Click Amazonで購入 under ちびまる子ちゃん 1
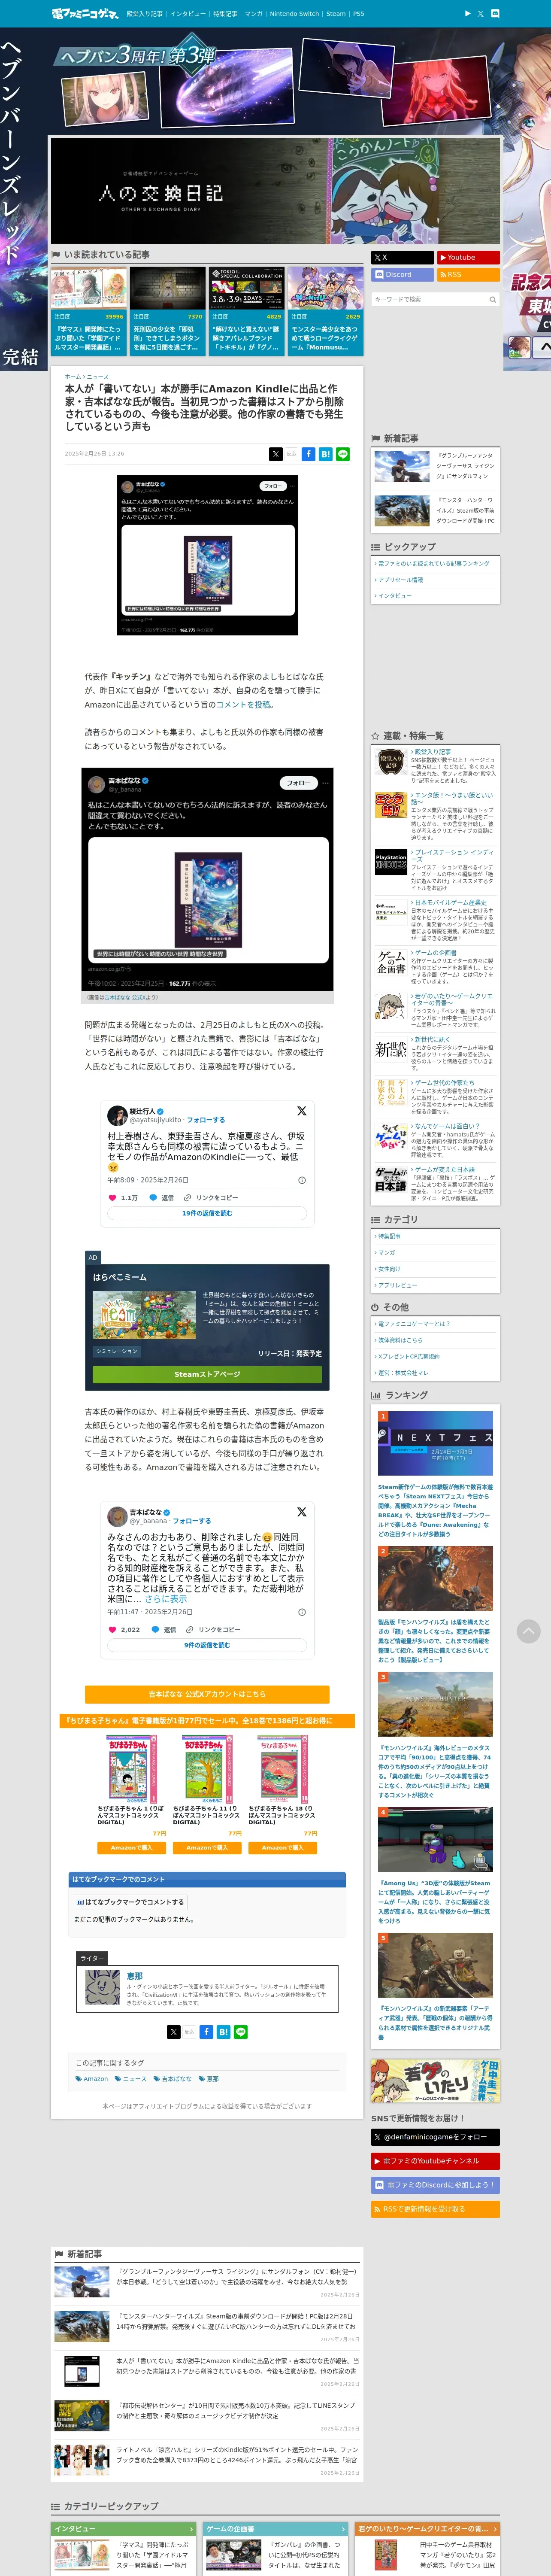This screenshot has height=2576, width=551. [x=132, y=1847]
